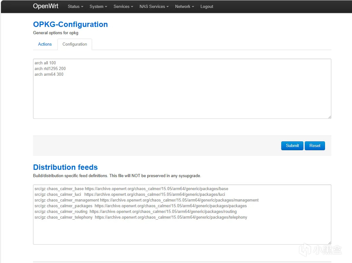Expand the NAS Services menu
The height and width of the screenshot is (263, 352).
pos(154,7)
